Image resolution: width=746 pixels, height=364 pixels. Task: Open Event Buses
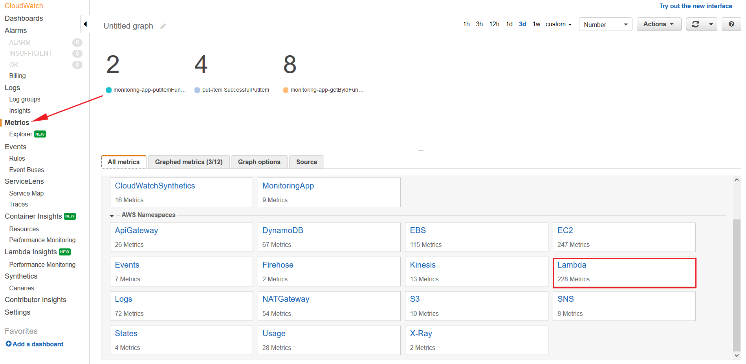tap(26, 170)
